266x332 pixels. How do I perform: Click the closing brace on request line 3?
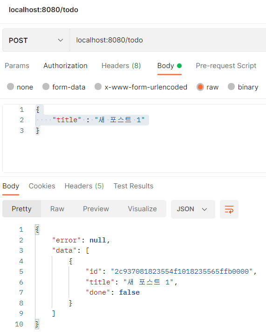(37, 131)
